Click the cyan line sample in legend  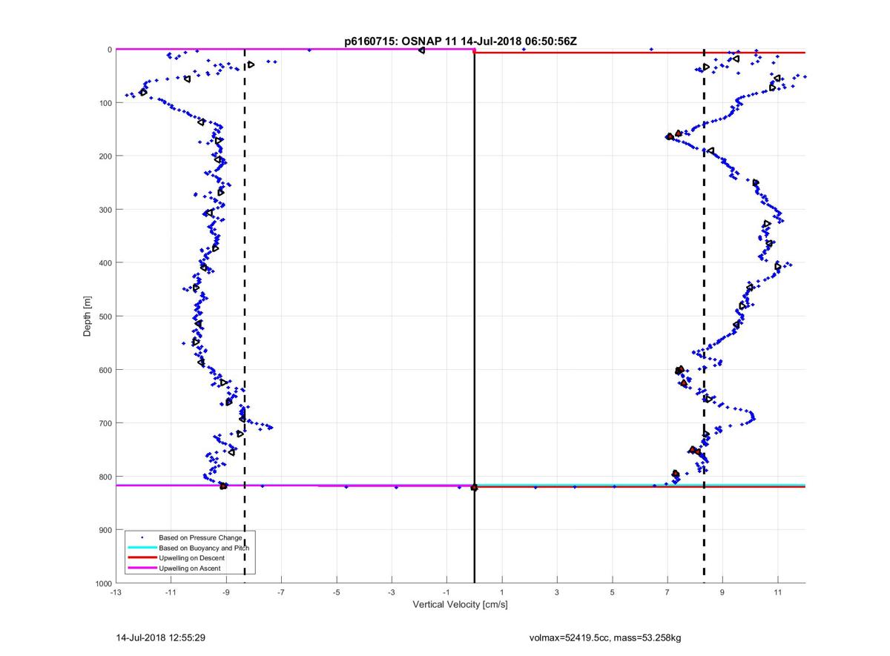(x=142, y=547)
